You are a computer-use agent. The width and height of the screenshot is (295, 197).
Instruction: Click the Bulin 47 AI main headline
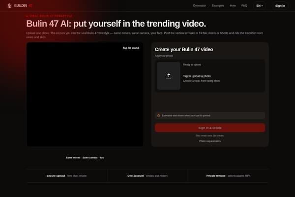[116, 24]
